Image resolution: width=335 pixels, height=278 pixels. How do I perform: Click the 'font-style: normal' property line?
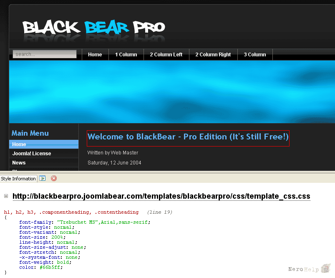[x=47, y=227]
